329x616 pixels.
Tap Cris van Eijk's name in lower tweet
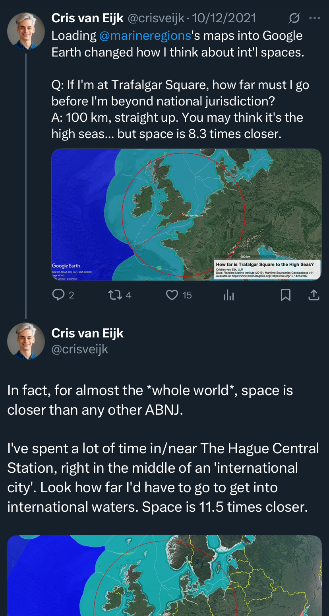point(87,333)
